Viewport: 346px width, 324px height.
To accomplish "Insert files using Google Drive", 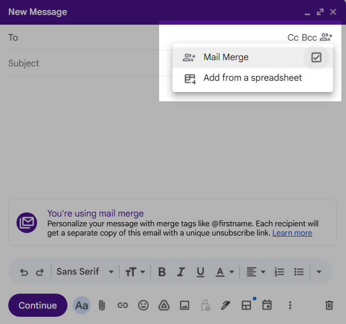I will coord(164,305).
